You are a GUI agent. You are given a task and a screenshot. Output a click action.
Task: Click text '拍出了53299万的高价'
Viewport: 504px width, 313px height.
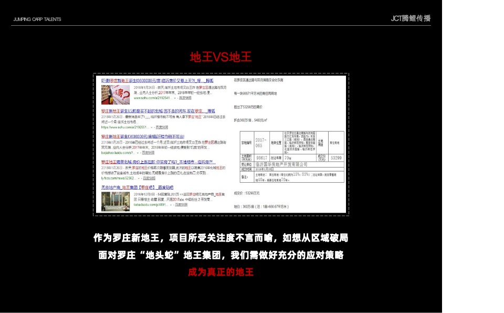pyautogui.click(x=248, y=107)
